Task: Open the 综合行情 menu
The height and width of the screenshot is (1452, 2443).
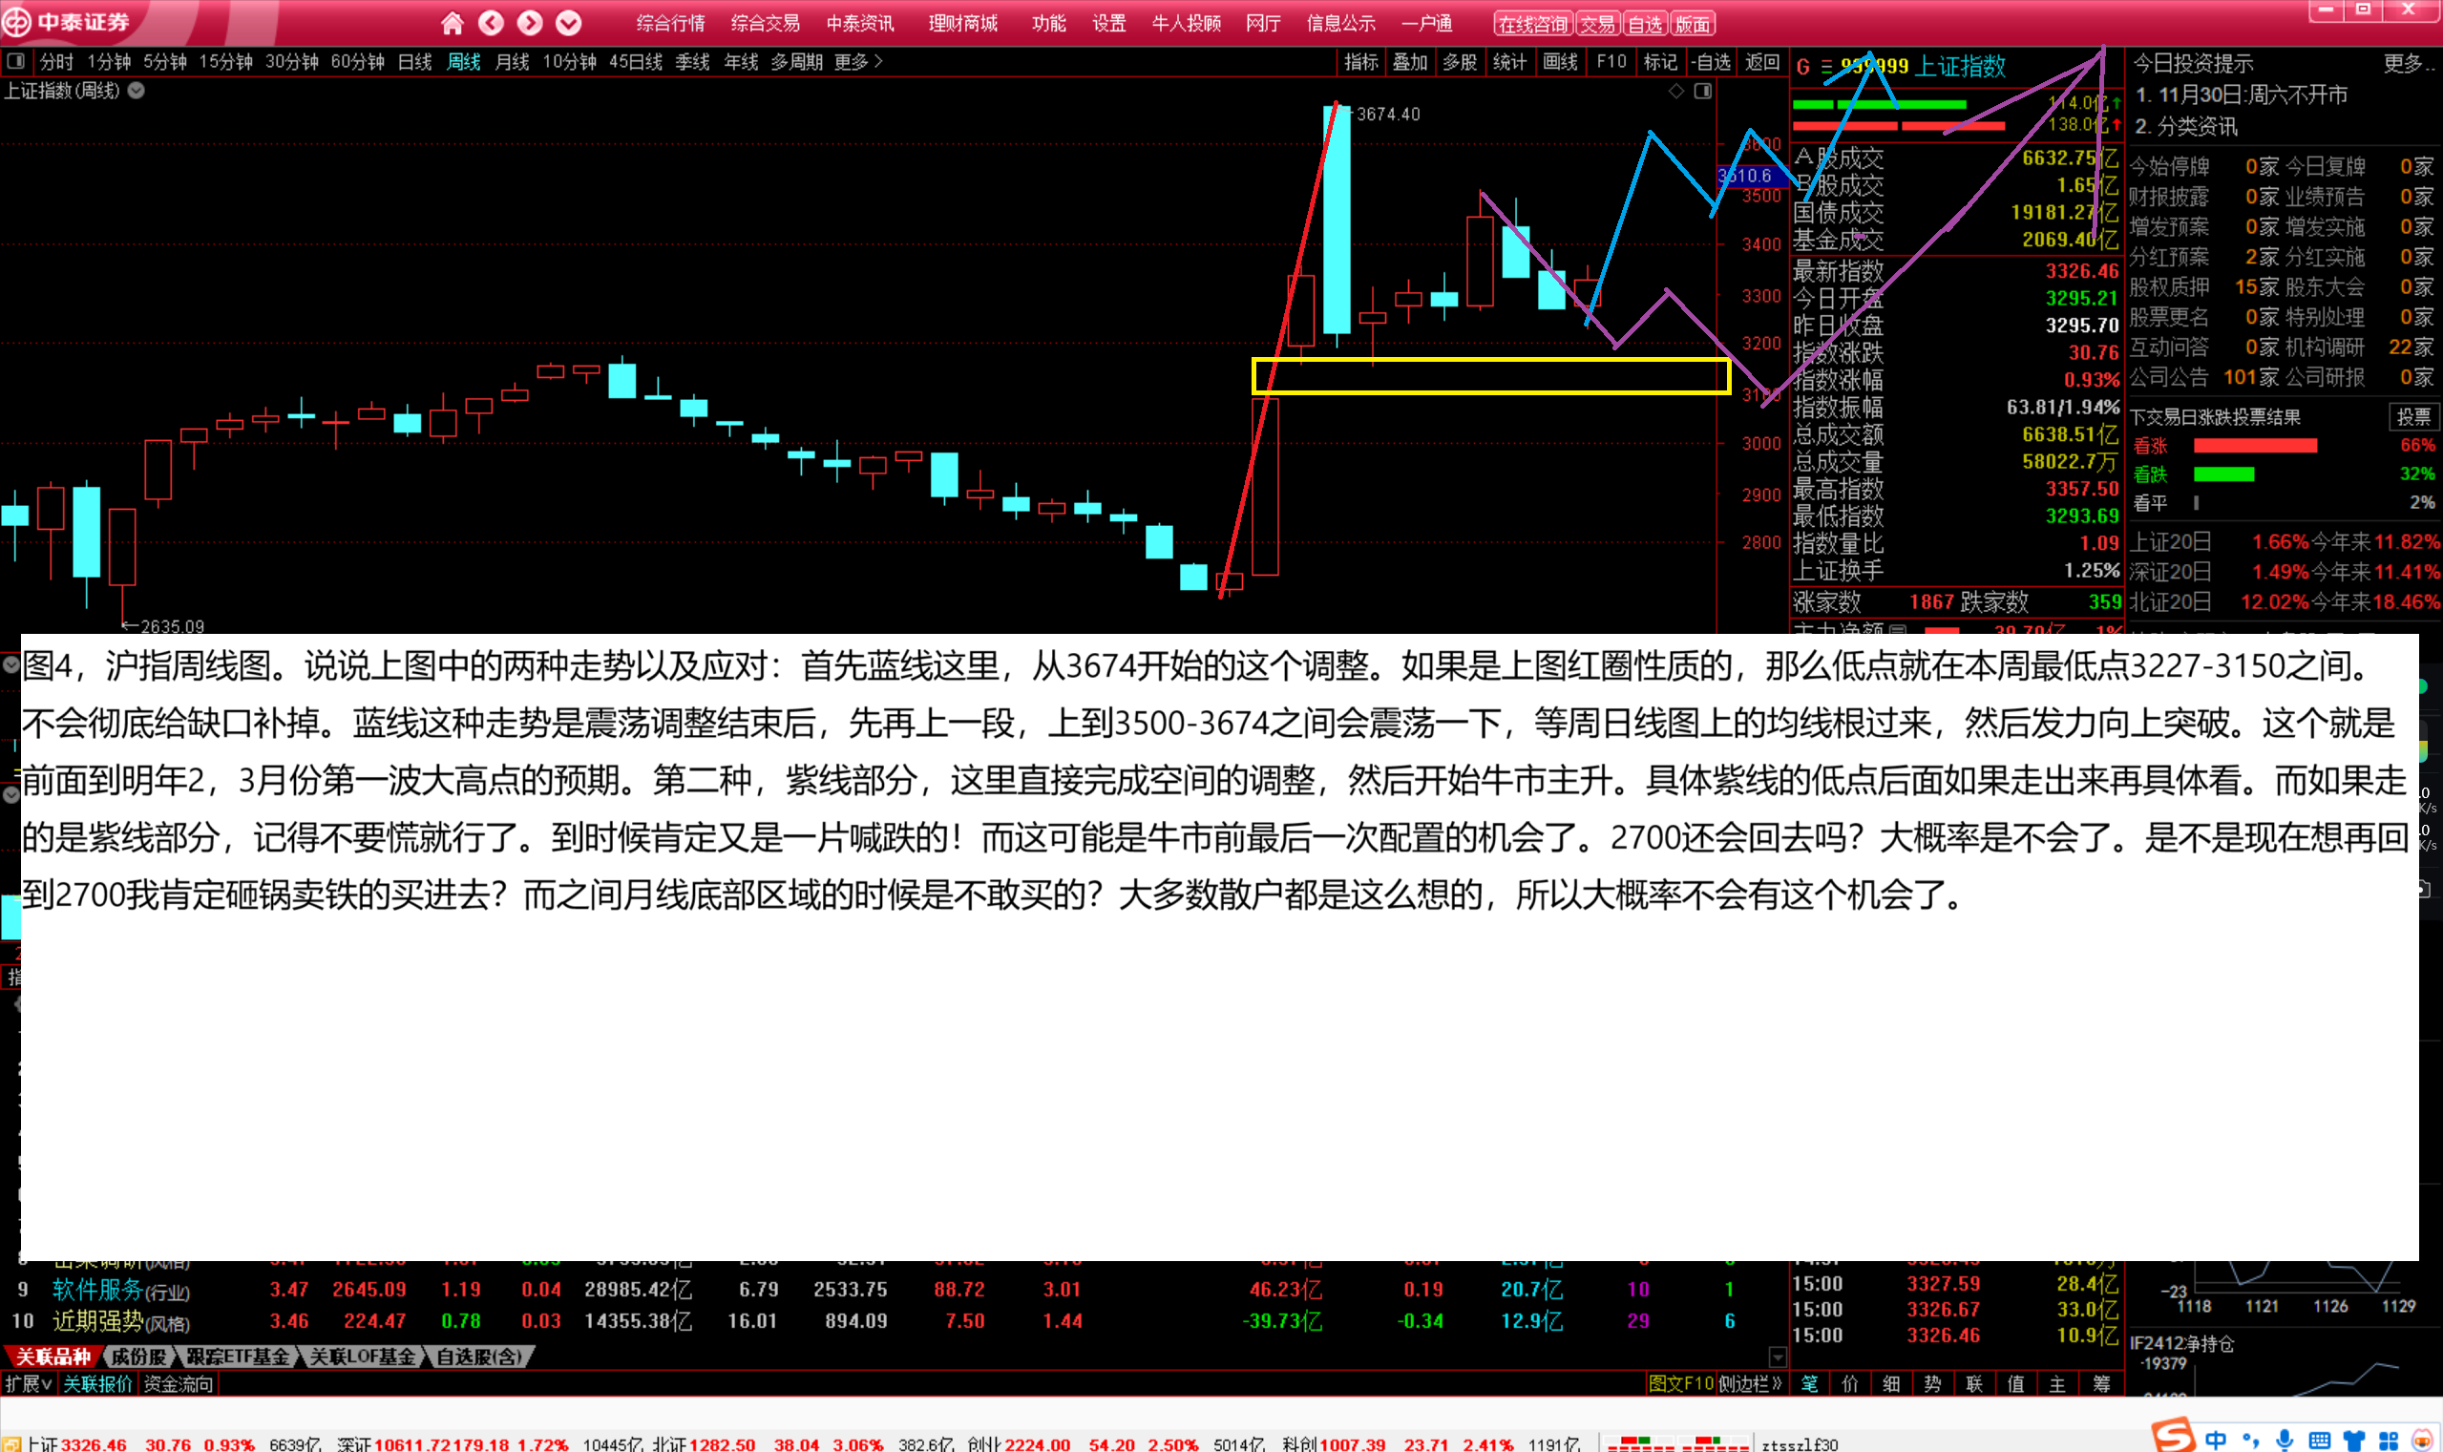Action: 670,23
